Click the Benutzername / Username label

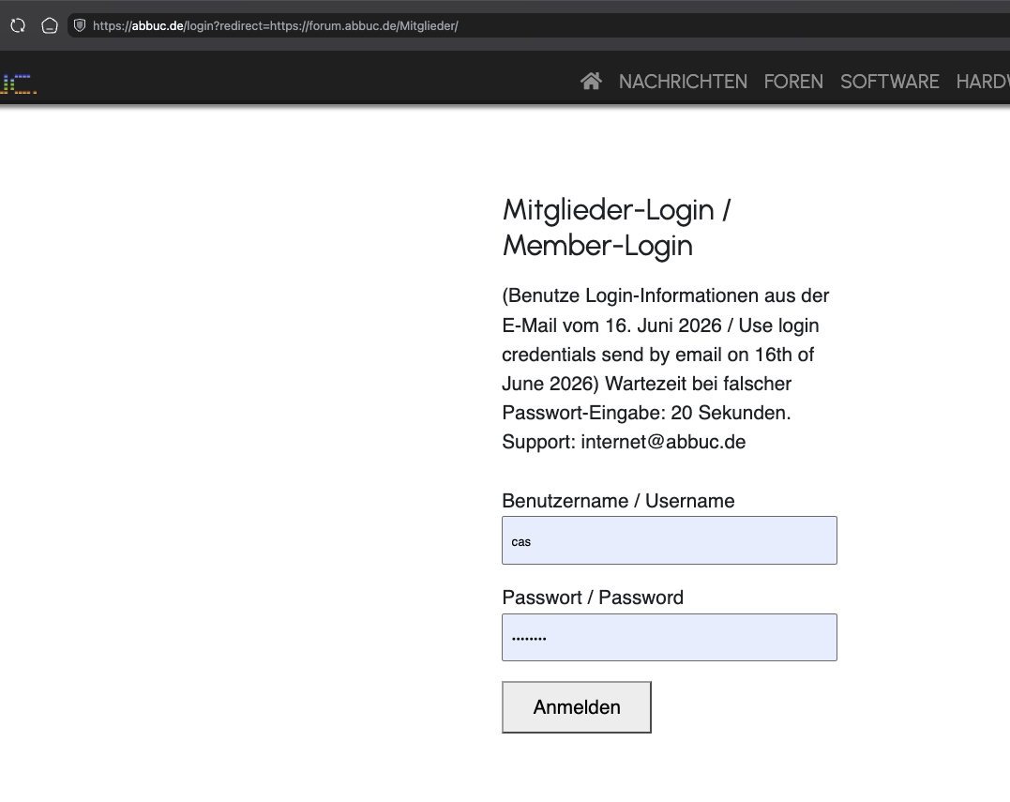pos(618,501)
